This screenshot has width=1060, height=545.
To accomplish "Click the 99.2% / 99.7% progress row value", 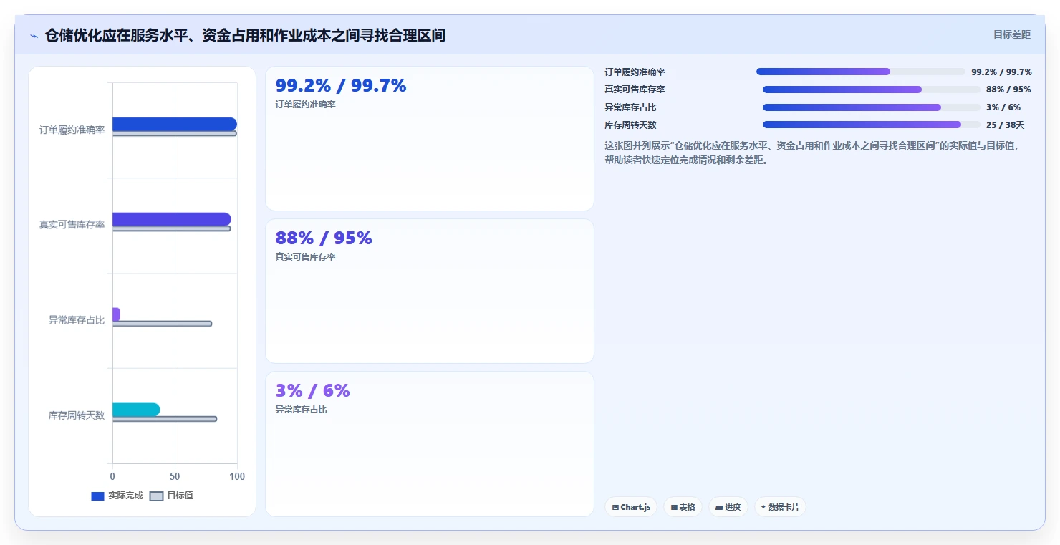I will (1001, 72).
